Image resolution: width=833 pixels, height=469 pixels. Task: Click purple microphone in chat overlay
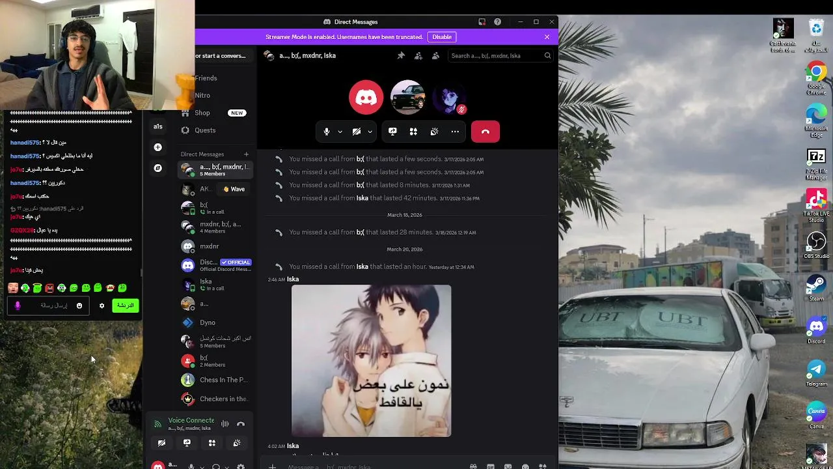tap(18, 306)
